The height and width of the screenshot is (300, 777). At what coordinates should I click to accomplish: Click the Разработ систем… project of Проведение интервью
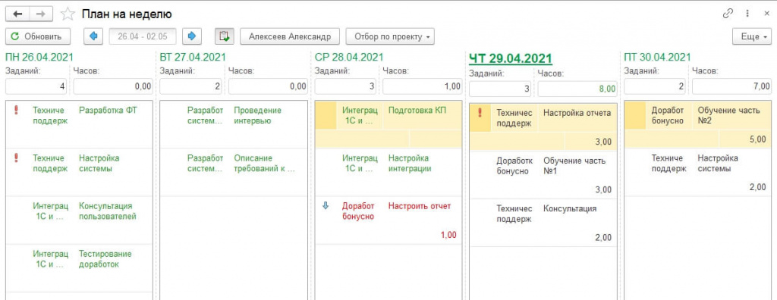coord(205,115)
